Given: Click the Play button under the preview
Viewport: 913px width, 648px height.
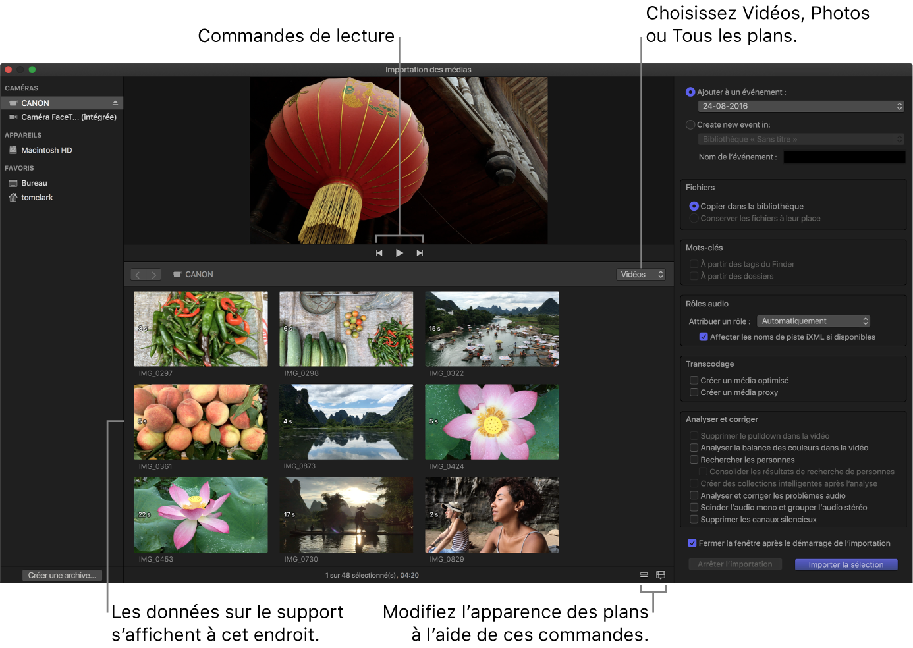Looking at the screenshot, I should pyautogui.click(x=399, y=252).
